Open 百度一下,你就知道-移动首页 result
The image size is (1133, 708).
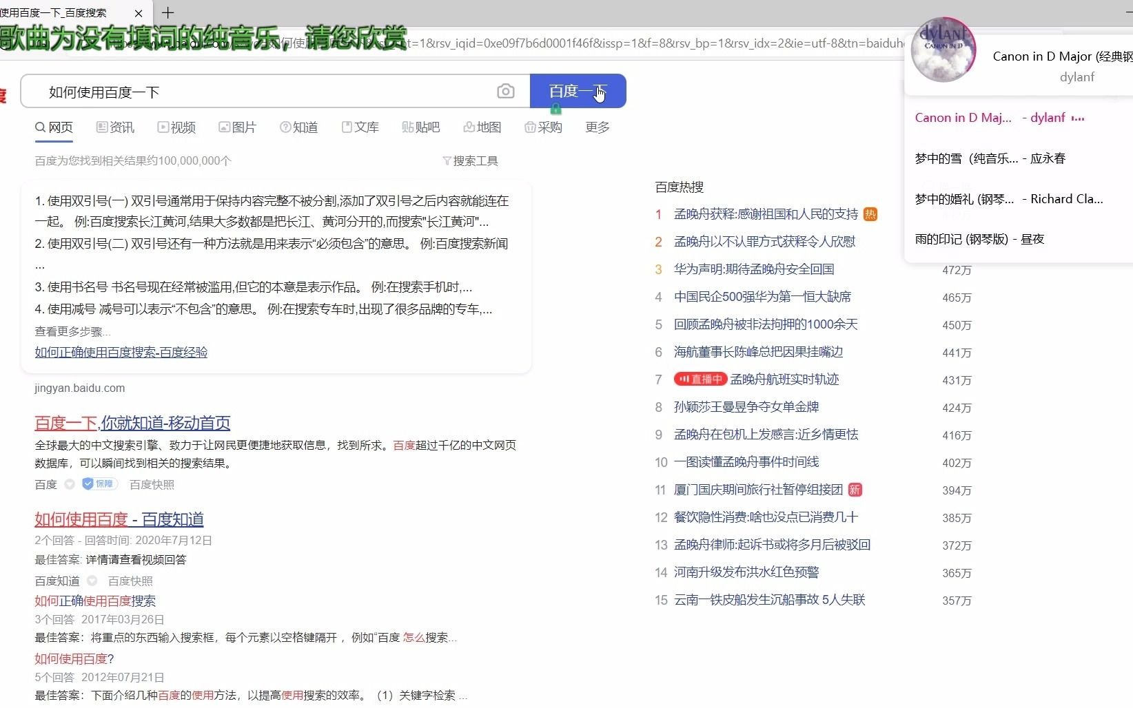pos(132,422)
